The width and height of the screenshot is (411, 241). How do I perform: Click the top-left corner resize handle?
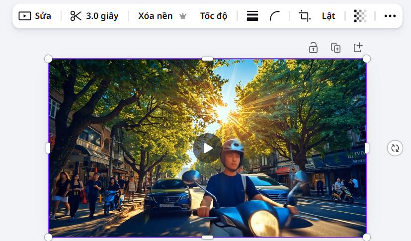48,59
